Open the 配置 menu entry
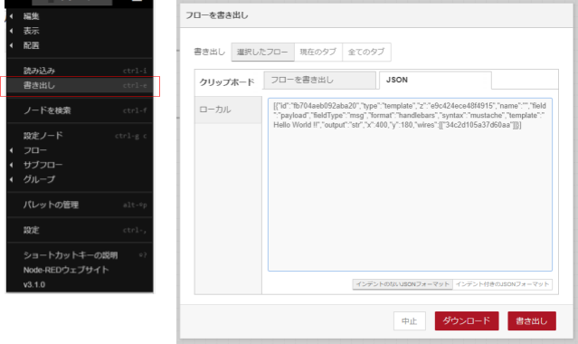 point(80,45)
